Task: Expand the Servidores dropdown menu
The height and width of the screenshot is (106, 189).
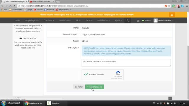Action: click(65, 20)
